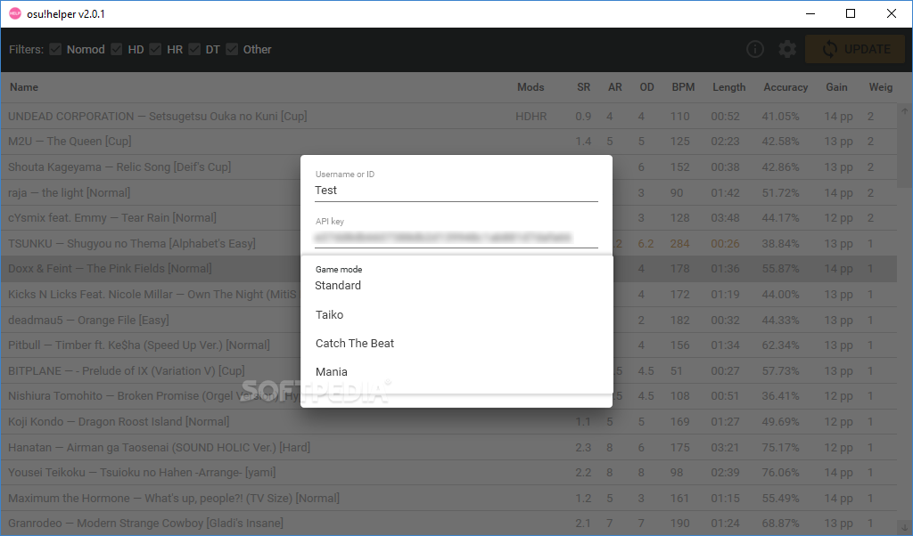Click 75.17% accuracy value
The width and height of the screenshot is (913, 536).
pos(780,447)
